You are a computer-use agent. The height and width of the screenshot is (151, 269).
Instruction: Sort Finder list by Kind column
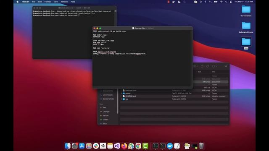pyautogui.click(x=214, y=72)
